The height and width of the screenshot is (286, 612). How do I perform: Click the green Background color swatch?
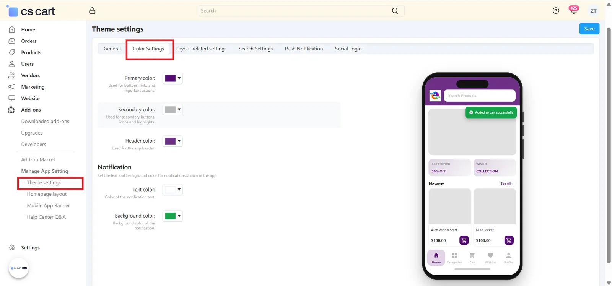click(170, 216)
